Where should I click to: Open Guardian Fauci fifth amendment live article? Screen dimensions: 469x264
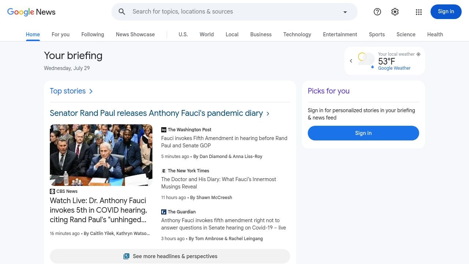224,224
